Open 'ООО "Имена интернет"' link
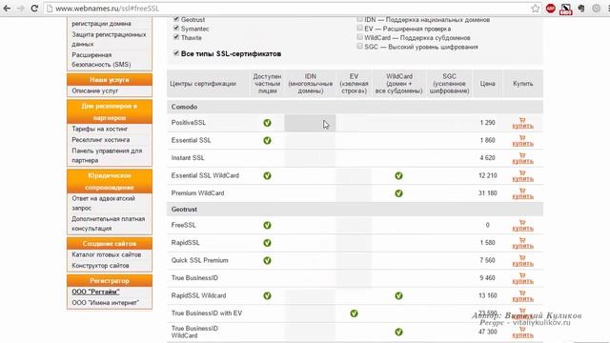Image resolution: width=610 pixels, height=343 pixels. 106,303
